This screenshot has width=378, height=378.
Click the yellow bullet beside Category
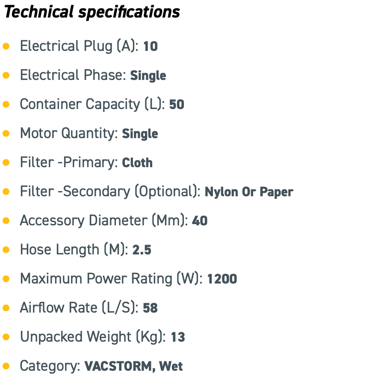coord(6,366)
